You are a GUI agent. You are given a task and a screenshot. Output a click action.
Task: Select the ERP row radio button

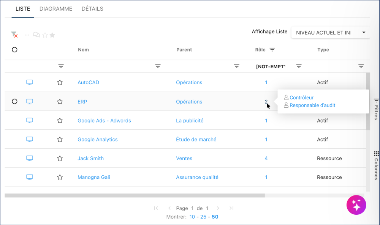(14, 101)
